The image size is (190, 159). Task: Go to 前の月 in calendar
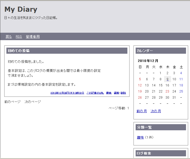142,111
